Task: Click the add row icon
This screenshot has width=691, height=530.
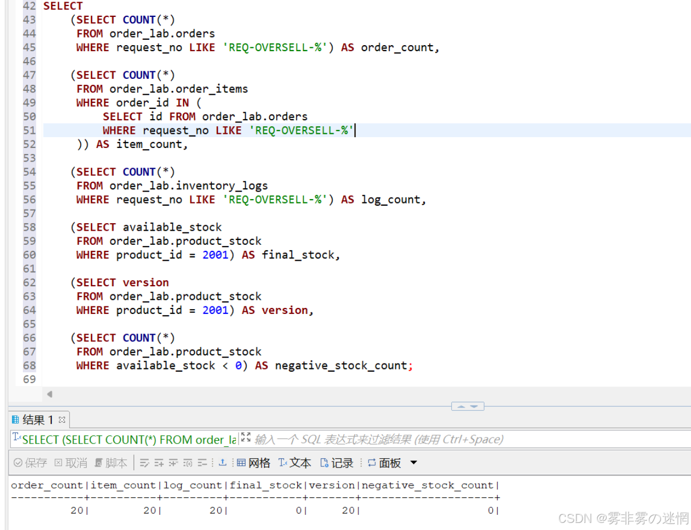Action: coord(159,463)
